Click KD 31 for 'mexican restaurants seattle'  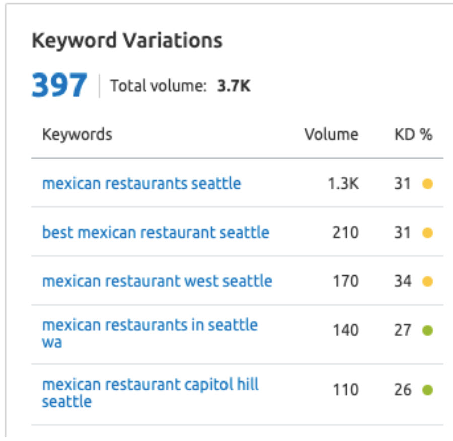403,184
